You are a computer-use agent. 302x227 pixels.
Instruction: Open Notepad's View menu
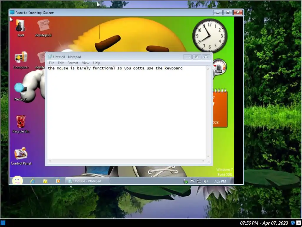tap(86, 63)
